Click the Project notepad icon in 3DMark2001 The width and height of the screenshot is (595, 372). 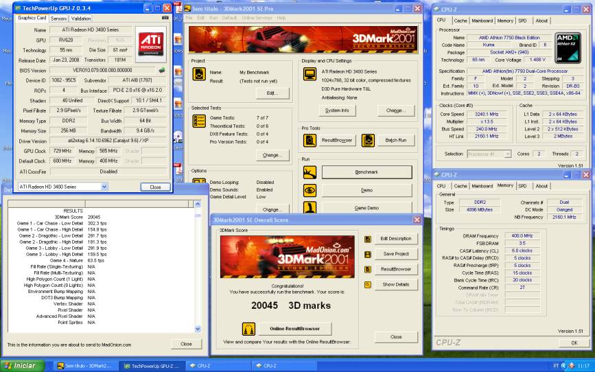coord(199,74)
